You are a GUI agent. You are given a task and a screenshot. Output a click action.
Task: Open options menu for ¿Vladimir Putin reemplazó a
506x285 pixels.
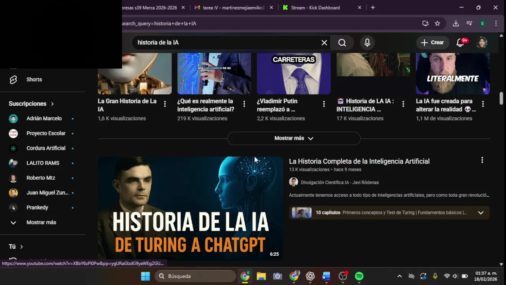[324, 104]
